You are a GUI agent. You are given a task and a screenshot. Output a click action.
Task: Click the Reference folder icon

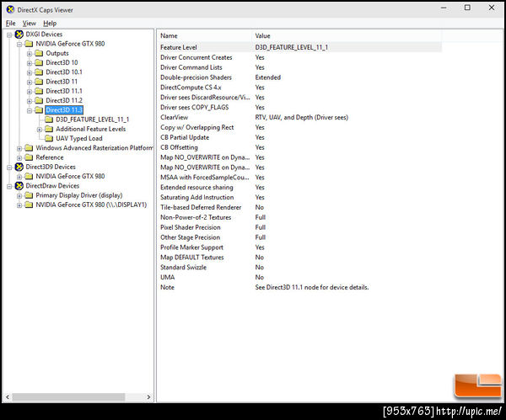[x=29, y=157]
